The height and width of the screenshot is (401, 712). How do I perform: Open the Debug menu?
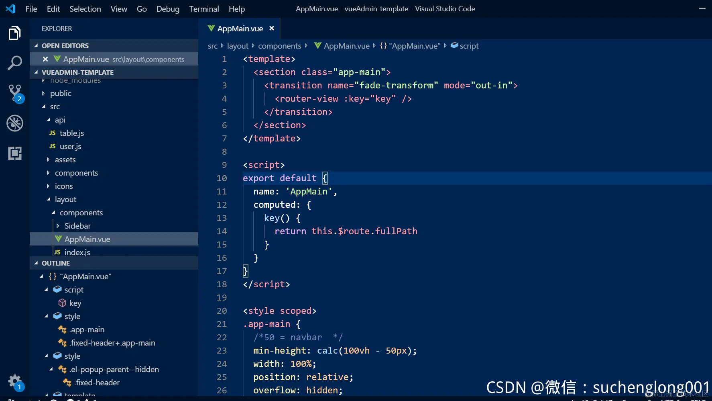168,9
